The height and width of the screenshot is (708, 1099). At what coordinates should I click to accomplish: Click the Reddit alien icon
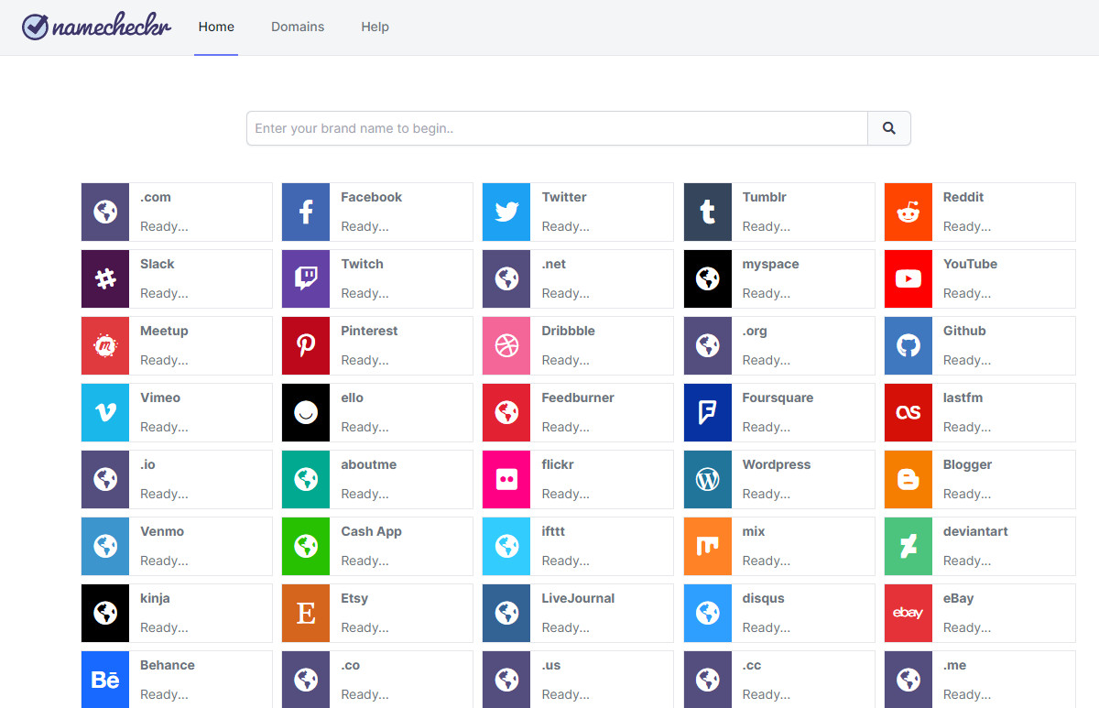pos(908,212)
